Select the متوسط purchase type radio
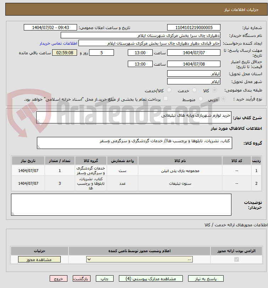The width and height of the screenshot is (268, 288). click(201, 99)
